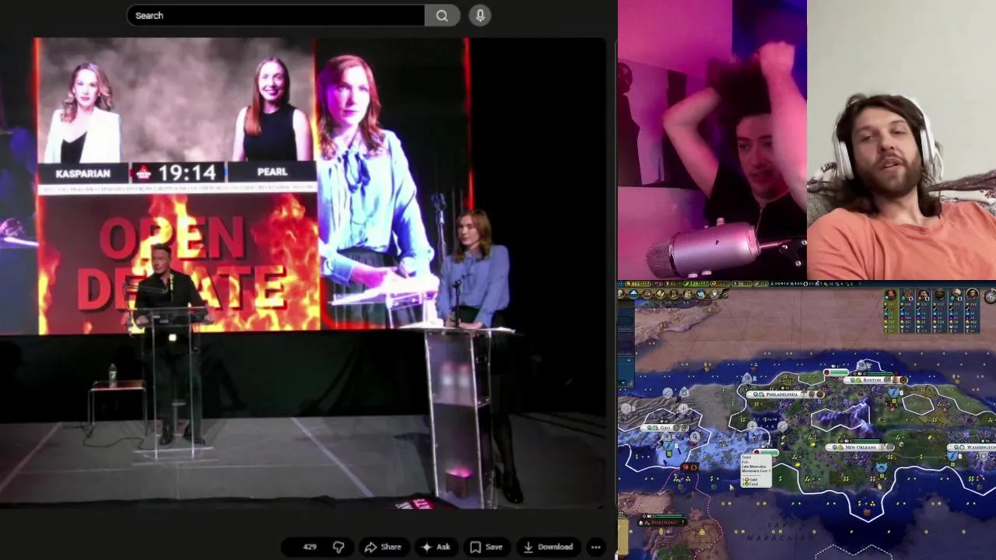Click the pink-lit webcam feed

712,140
